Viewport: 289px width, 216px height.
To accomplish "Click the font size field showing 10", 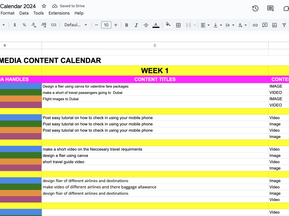I will [x=106, y=25].
